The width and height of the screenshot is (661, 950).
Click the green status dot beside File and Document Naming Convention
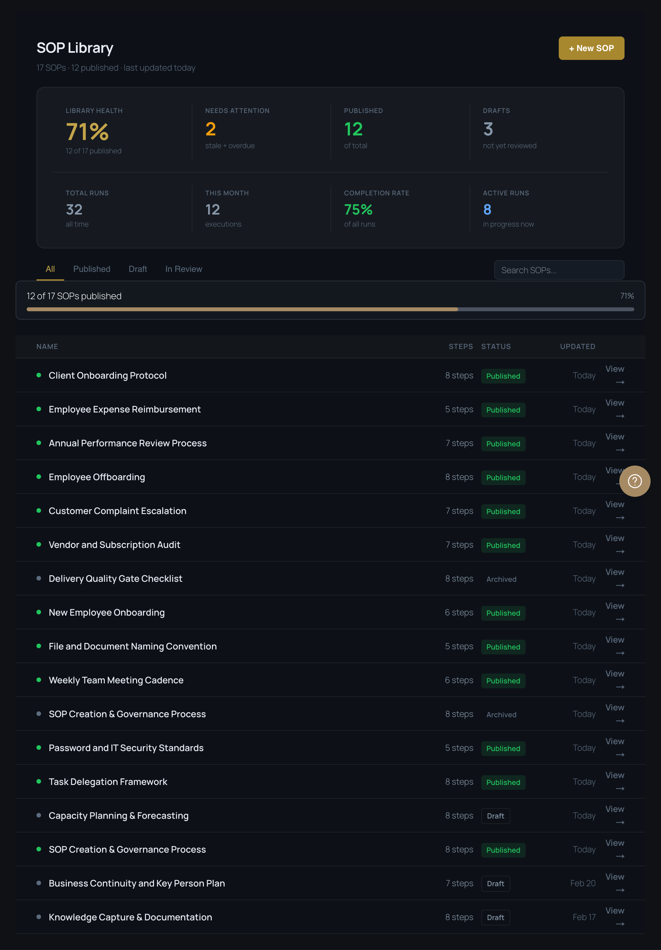click(39, 646)
